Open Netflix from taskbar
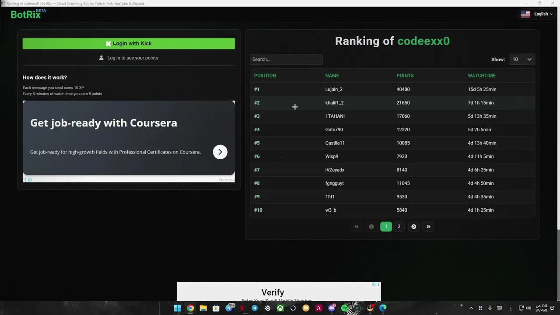The height and width of the screenshot is (315, 560). [x=241, y=308]
